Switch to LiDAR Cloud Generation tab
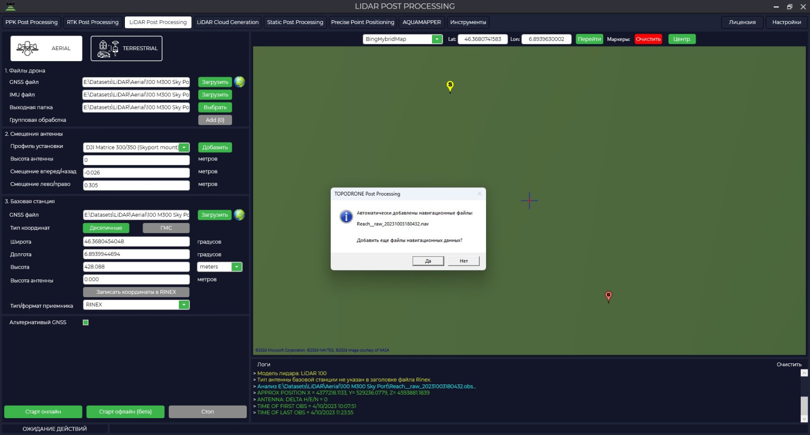Image resolution: width=810 pixels, height=435 pixels. [228, 22]
